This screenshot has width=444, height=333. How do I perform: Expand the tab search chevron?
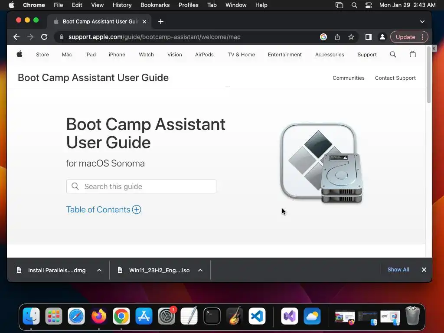pos(422,22)
